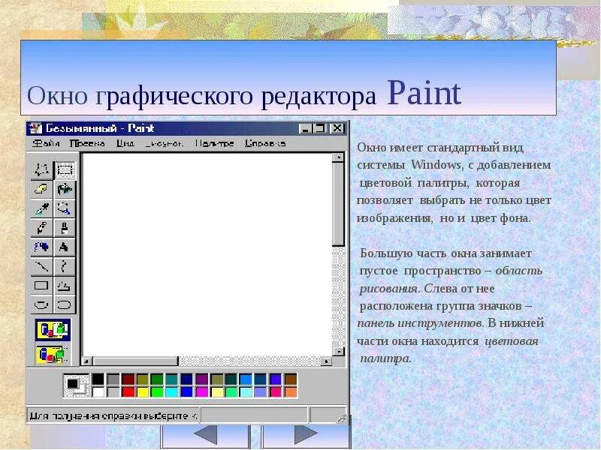The height and width of the screenshot is (450, 601).
Task: Select the Free-Form Select tool
Action: point(41,170)
